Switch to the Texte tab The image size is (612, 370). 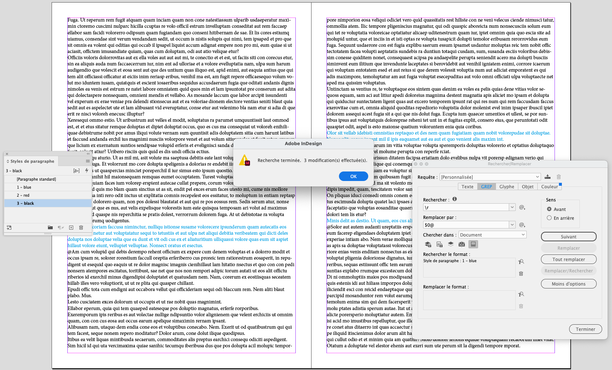click(467, 186)
